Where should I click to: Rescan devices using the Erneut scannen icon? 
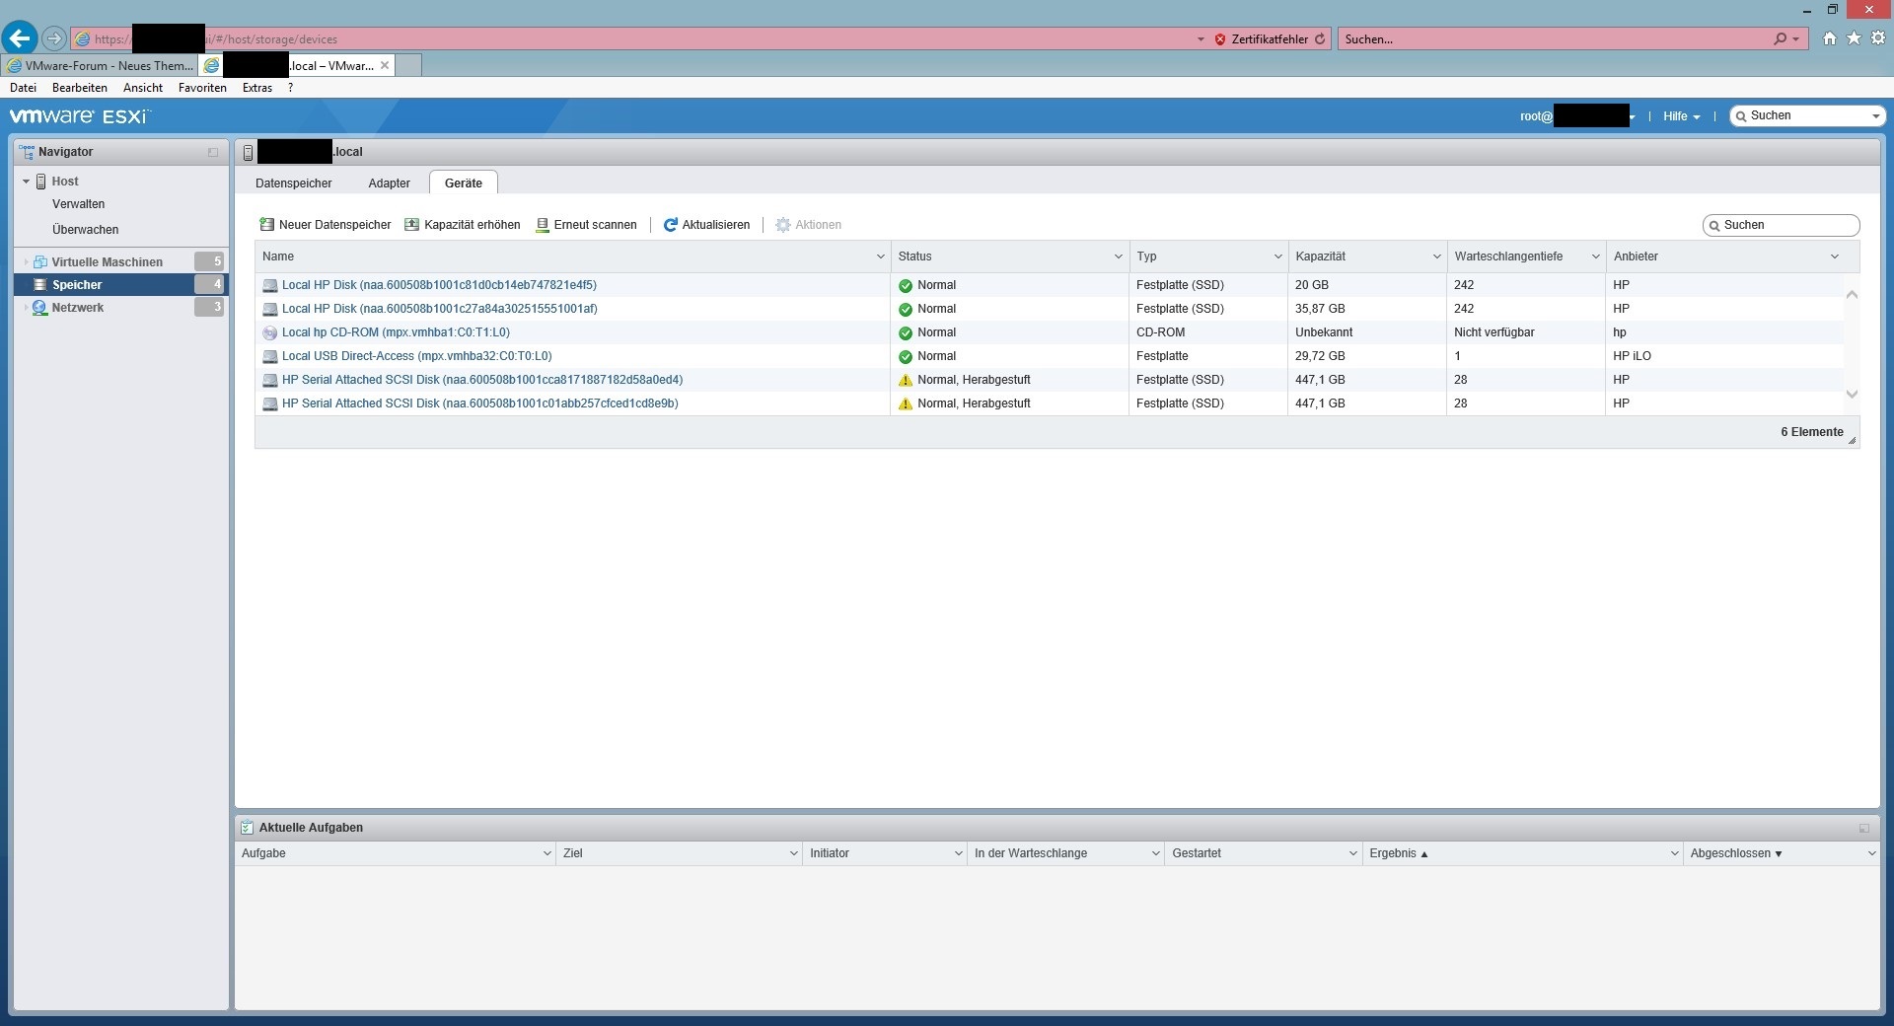(543, 224)
